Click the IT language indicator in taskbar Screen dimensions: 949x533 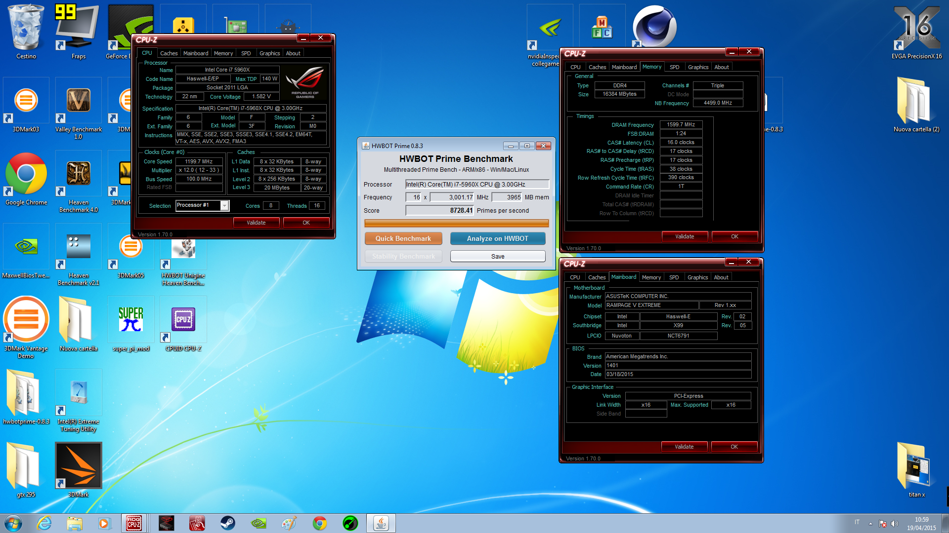pyautogui.click(x=857, y=522)
